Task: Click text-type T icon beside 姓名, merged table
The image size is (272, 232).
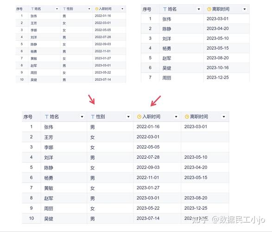Action: 46,116
